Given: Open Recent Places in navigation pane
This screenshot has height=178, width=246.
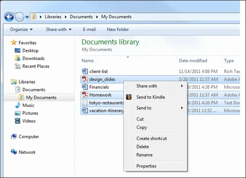Looking at the screenshot, I should [x=36, y=66].
